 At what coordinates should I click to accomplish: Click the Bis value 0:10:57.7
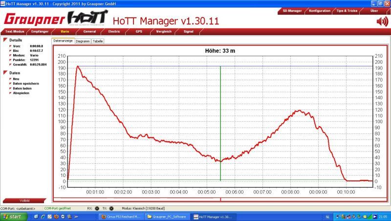[36, 51]
